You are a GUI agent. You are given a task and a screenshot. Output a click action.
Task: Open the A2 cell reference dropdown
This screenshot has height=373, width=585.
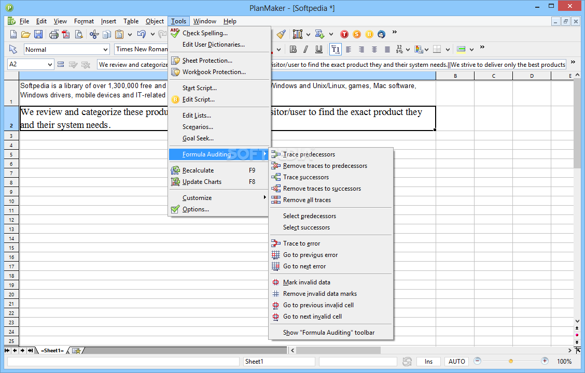(x=50, y=64)
